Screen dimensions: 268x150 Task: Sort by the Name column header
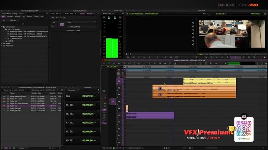point(13,93)
